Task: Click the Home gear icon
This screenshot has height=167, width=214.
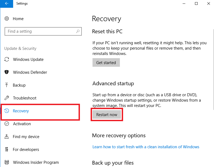Action: click(7, 18)
